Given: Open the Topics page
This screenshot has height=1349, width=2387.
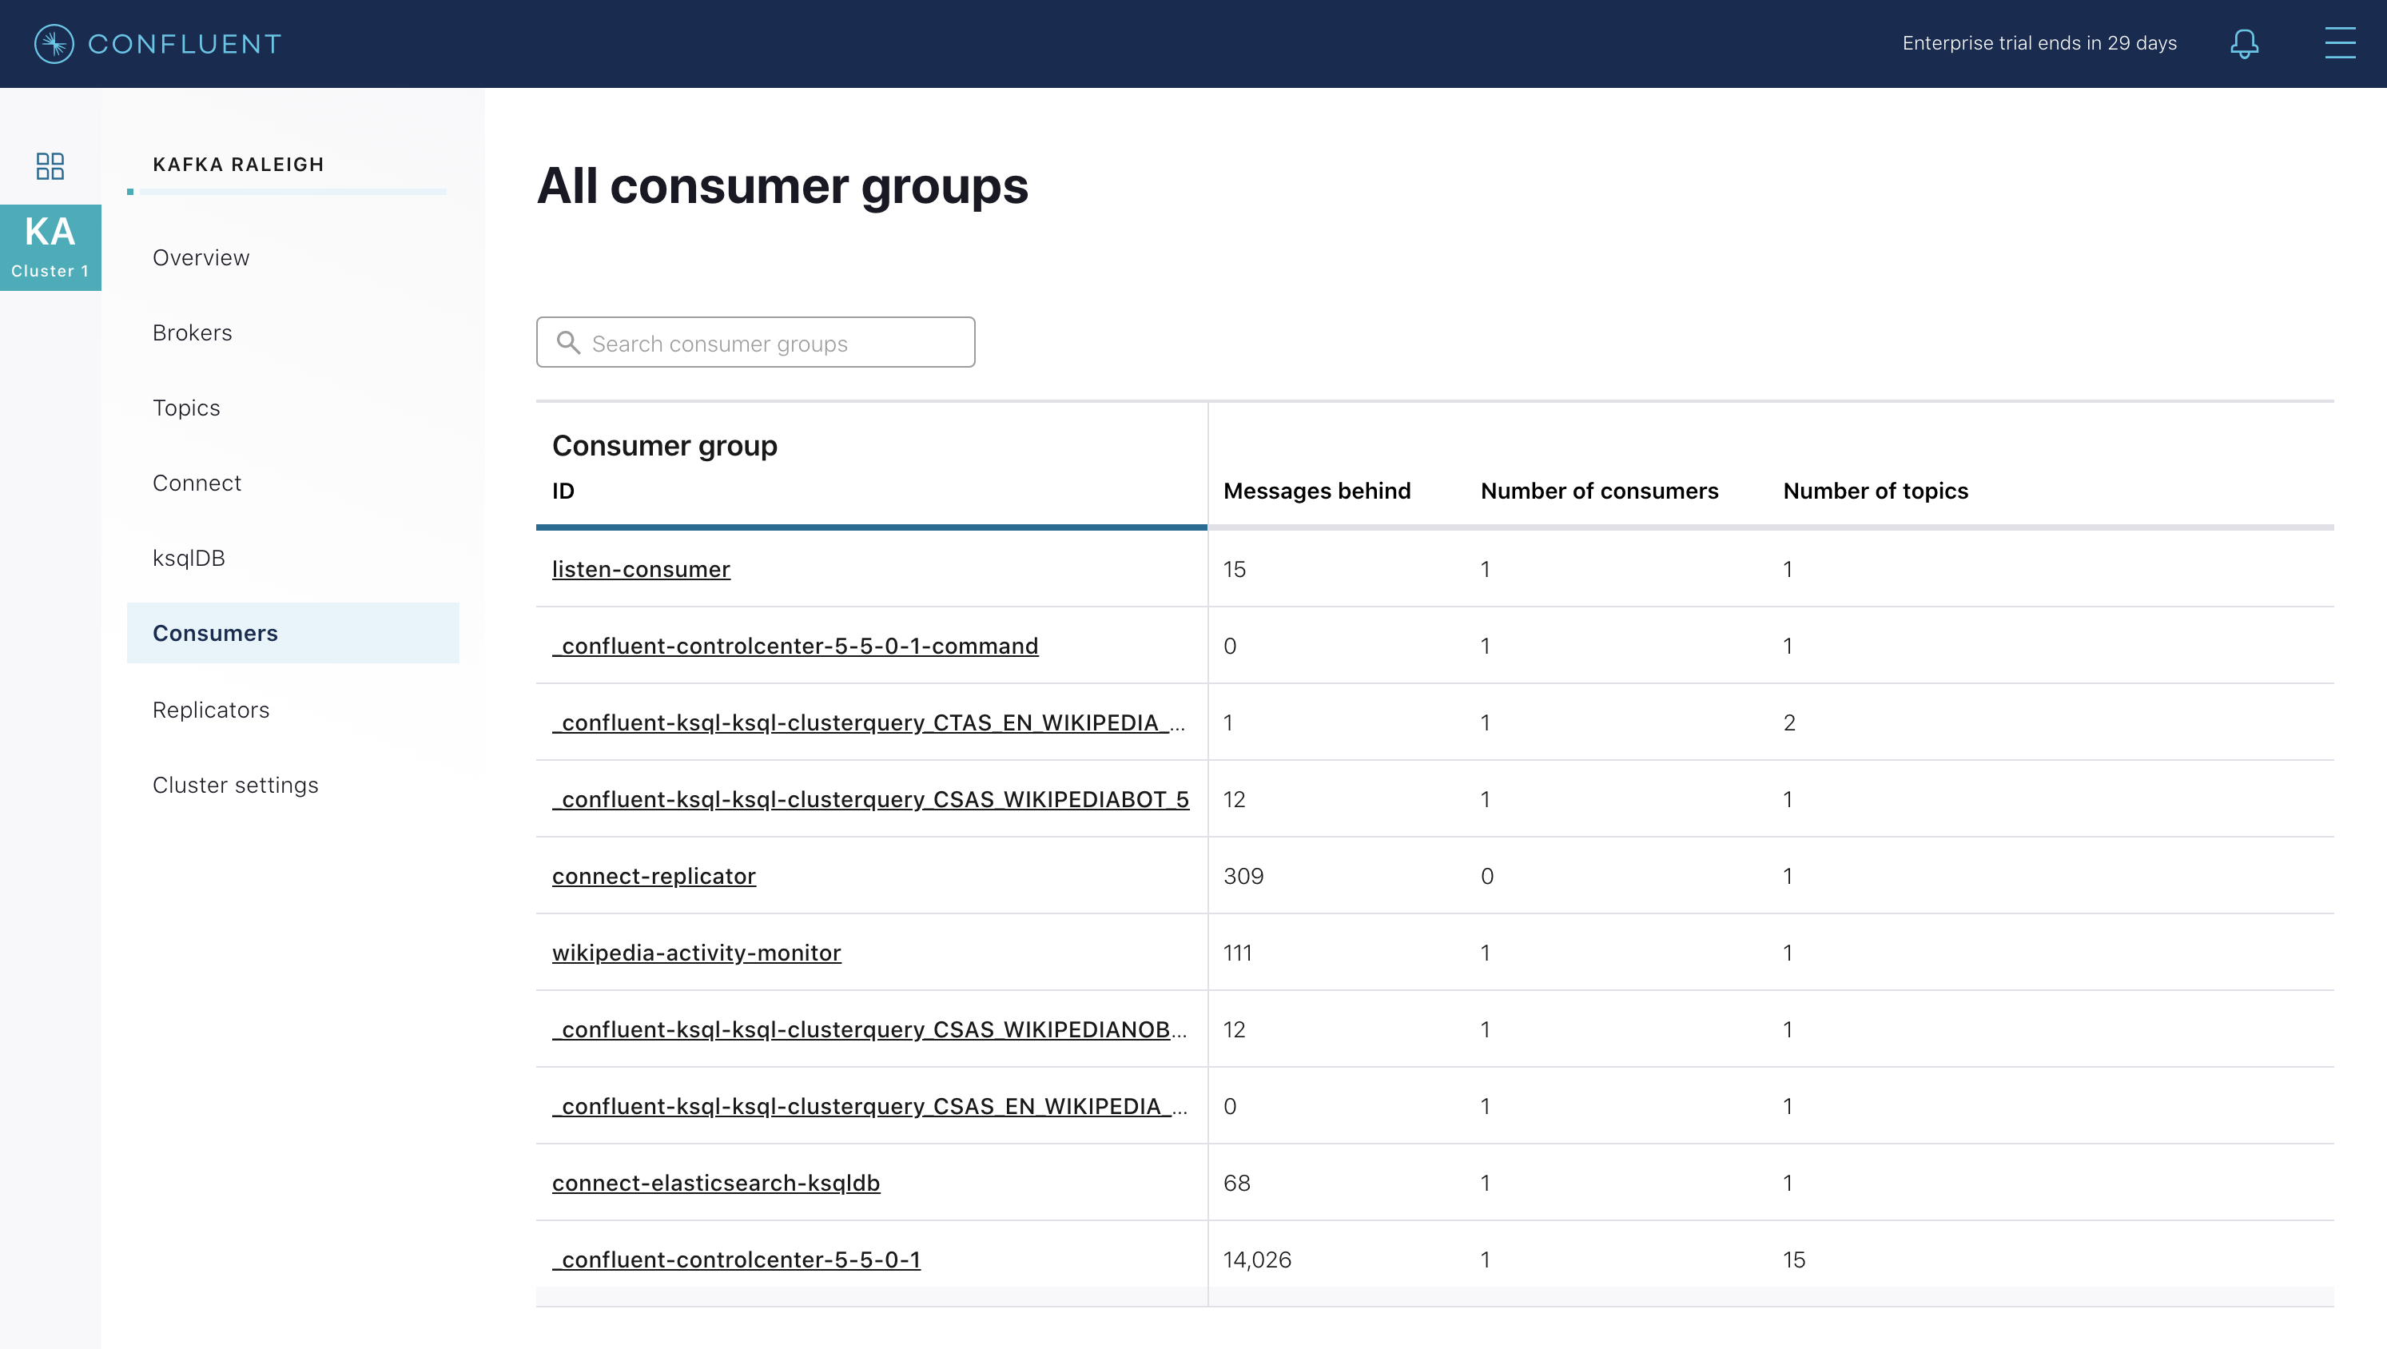Looking at the screenshot, I should click(186, 408).
